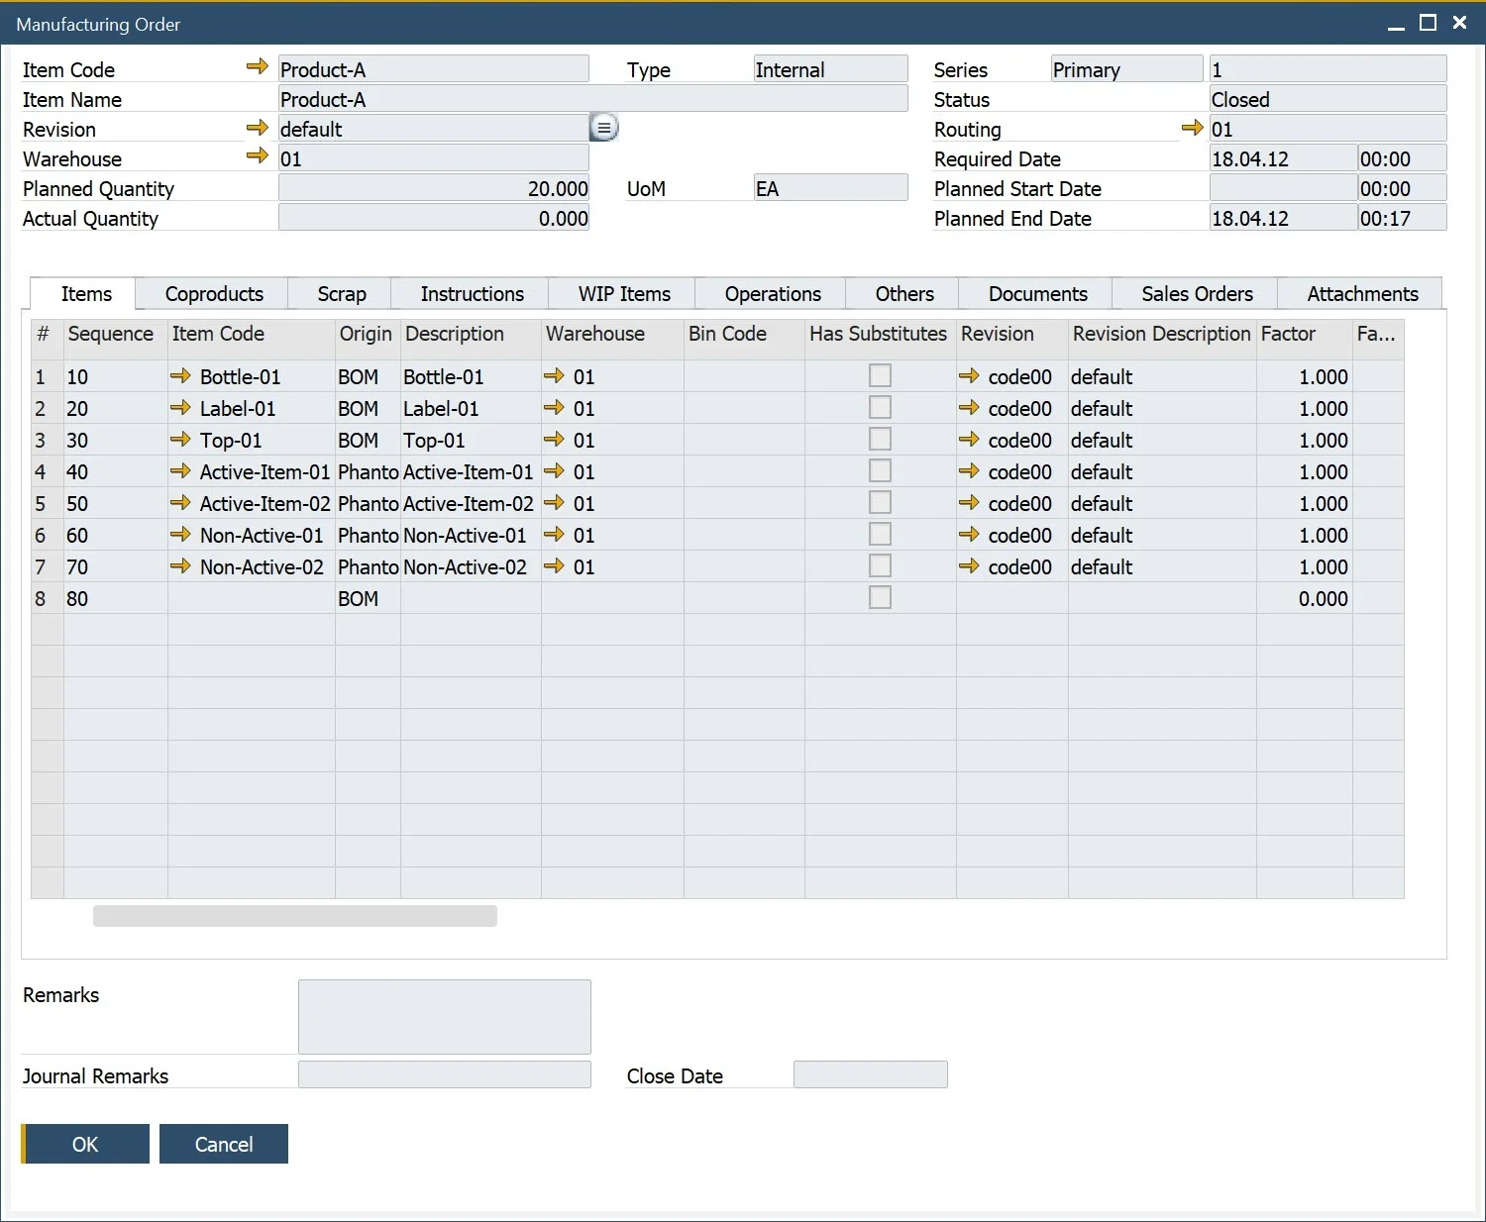Open the link arrow next to Active-Item-01 item code
1486x1222 pixels.
tap(180, 471)
